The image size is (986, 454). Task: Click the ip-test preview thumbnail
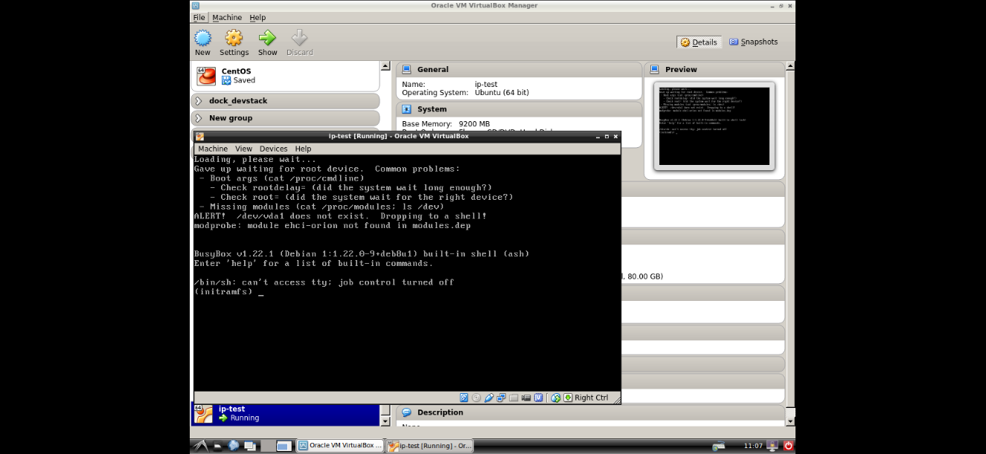click(714, 126)
